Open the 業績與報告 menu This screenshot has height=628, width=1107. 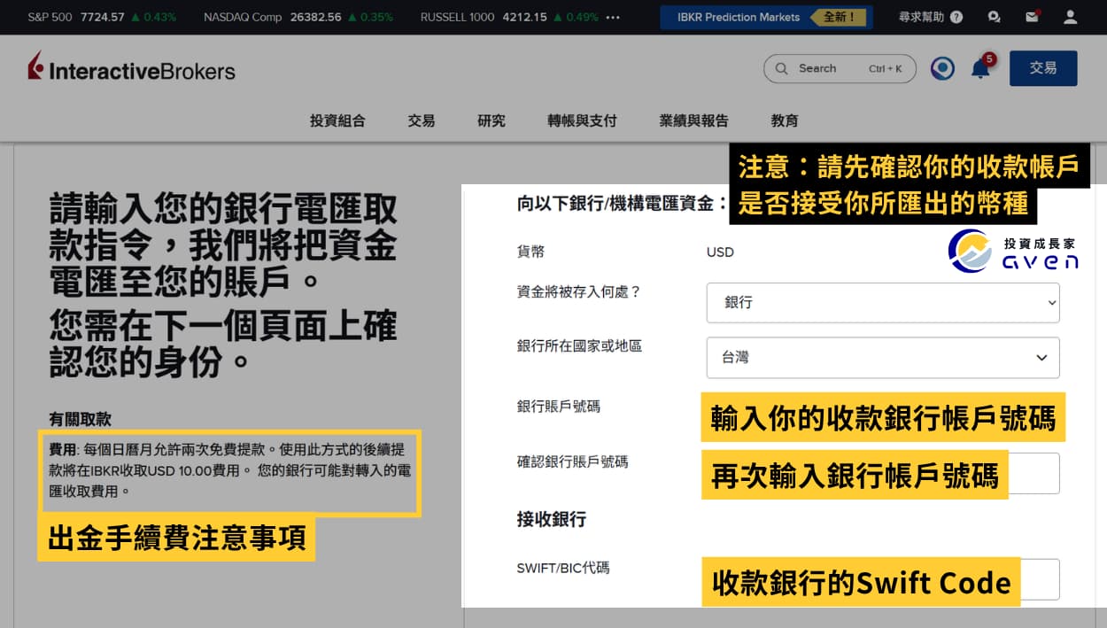tap(693, 120)
